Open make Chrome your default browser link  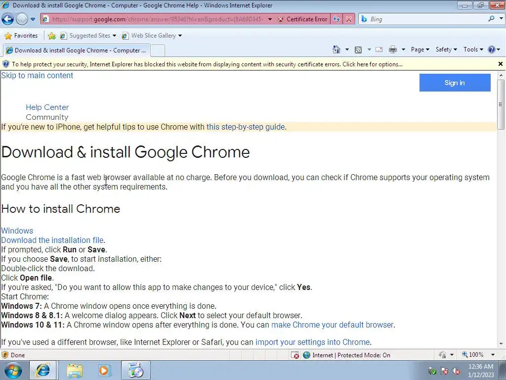333,325
